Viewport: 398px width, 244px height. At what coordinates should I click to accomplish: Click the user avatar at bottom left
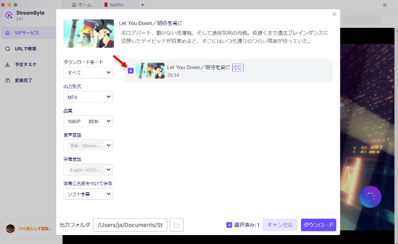point(10,229)
